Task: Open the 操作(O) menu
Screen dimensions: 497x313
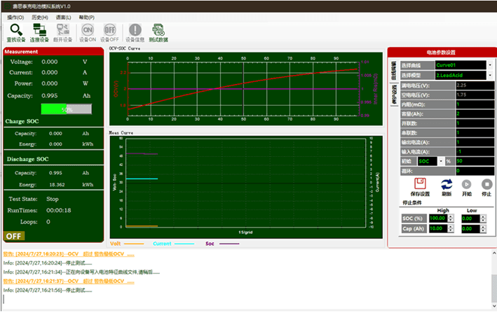Action: pos(15,16)
